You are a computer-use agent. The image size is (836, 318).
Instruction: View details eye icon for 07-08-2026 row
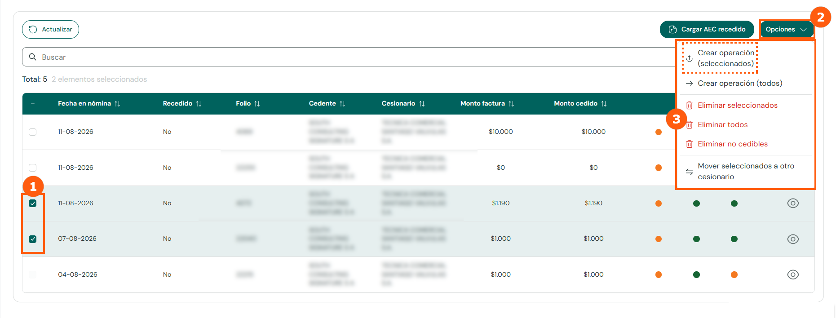click(x=793, y=239)
